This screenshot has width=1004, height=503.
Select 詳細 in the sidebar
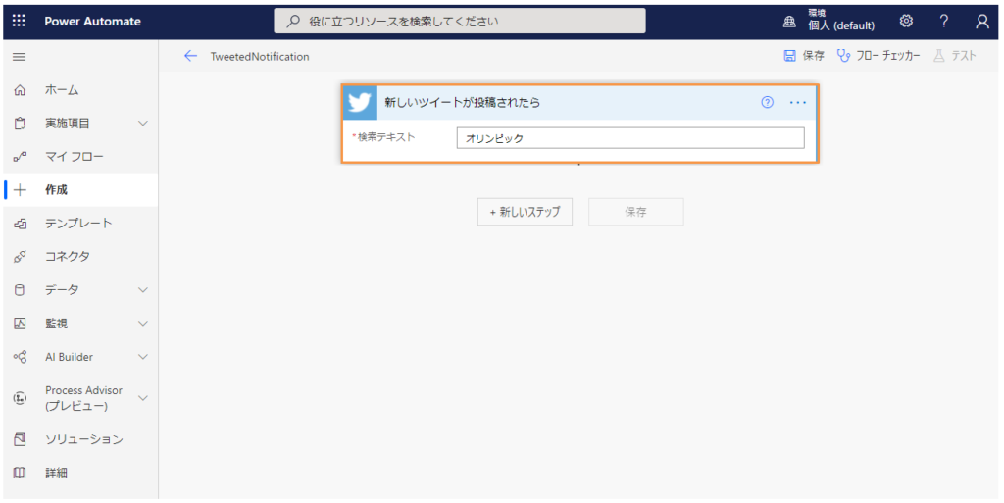[56, 473]
